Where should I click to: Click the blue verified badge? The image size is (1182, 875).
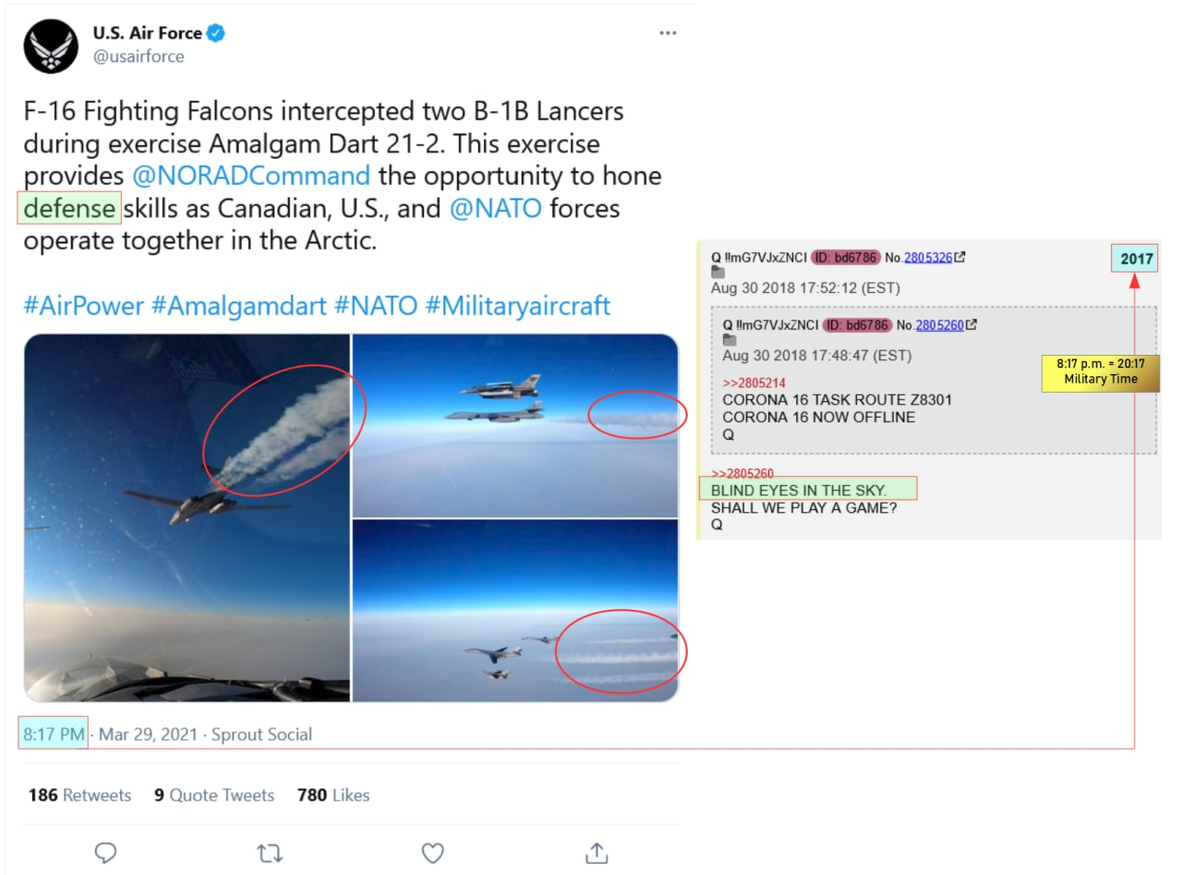[x=216, y=33]
